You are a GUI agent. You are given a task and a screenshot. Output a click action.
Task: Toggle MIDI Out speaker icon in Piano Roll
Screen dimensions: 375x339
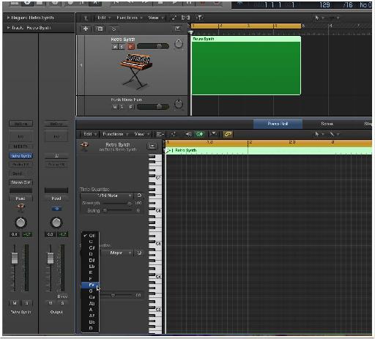(x=189, y=134)
